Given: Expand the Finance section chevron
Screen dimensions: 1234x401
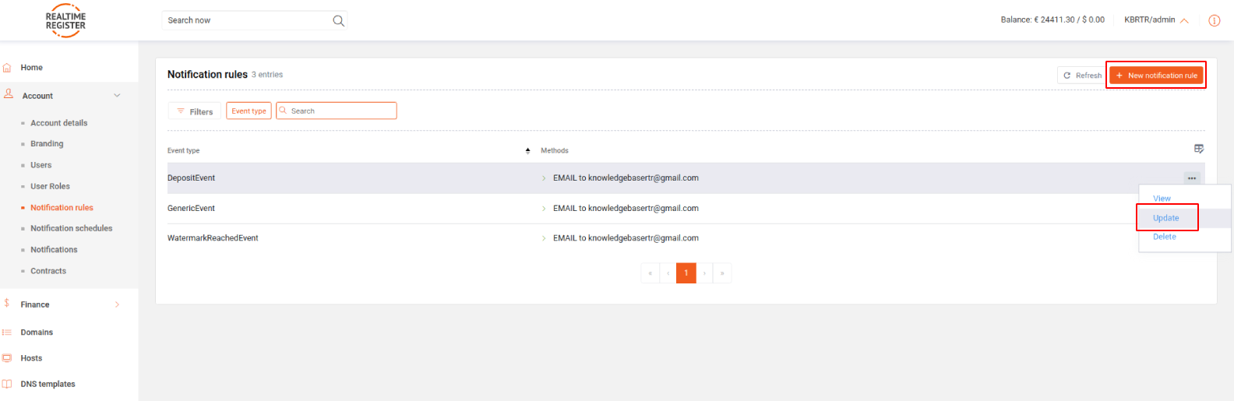Looking at the screenshot, I should [x=118, y=304].
